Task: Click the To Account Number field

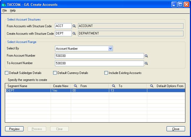Action: click(100, 63)
